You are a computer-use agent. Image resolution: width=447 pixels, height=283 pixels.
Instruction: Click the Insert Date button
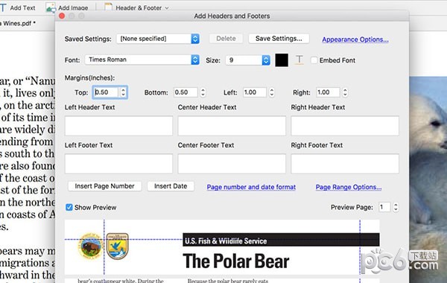click(x=171, y=186)
